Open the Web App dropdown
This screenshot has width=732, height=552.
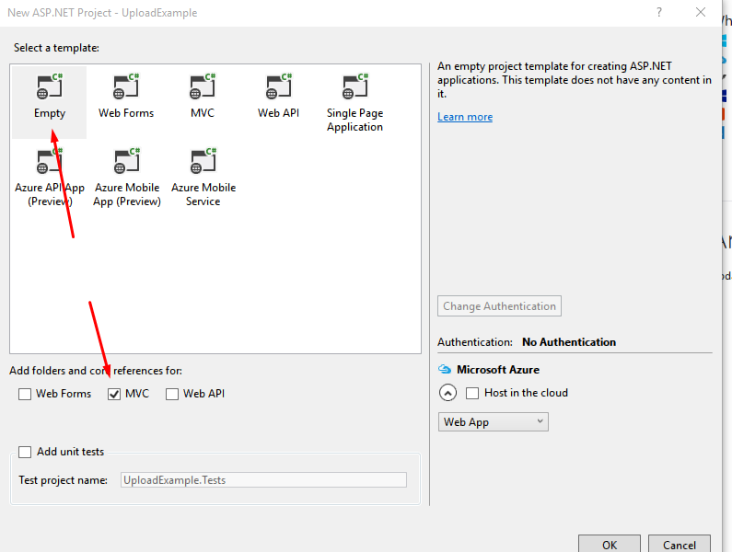pos(493,421)
